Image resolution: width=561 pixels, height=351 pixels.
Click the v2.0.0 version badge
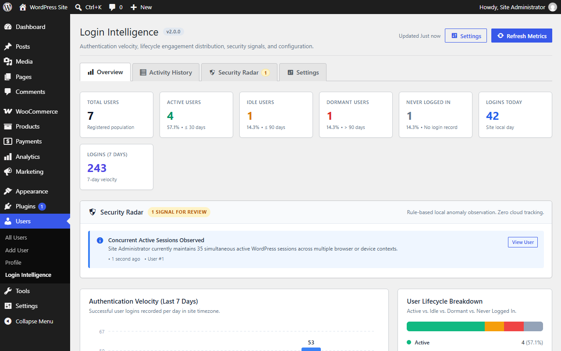click(x=174, y=32)
